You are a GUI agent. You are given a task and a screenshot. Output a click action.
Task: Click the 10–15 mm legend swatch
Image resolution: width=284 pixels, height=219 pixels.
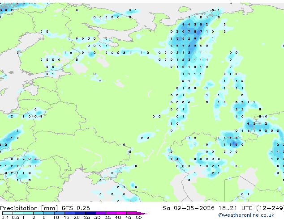pos(59,213)
